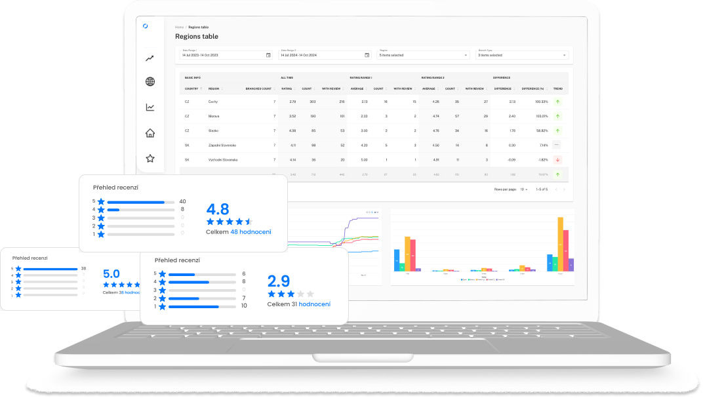Click Home in the breadcrumb
Screen dimensions: 703x398
coord(179,27)
